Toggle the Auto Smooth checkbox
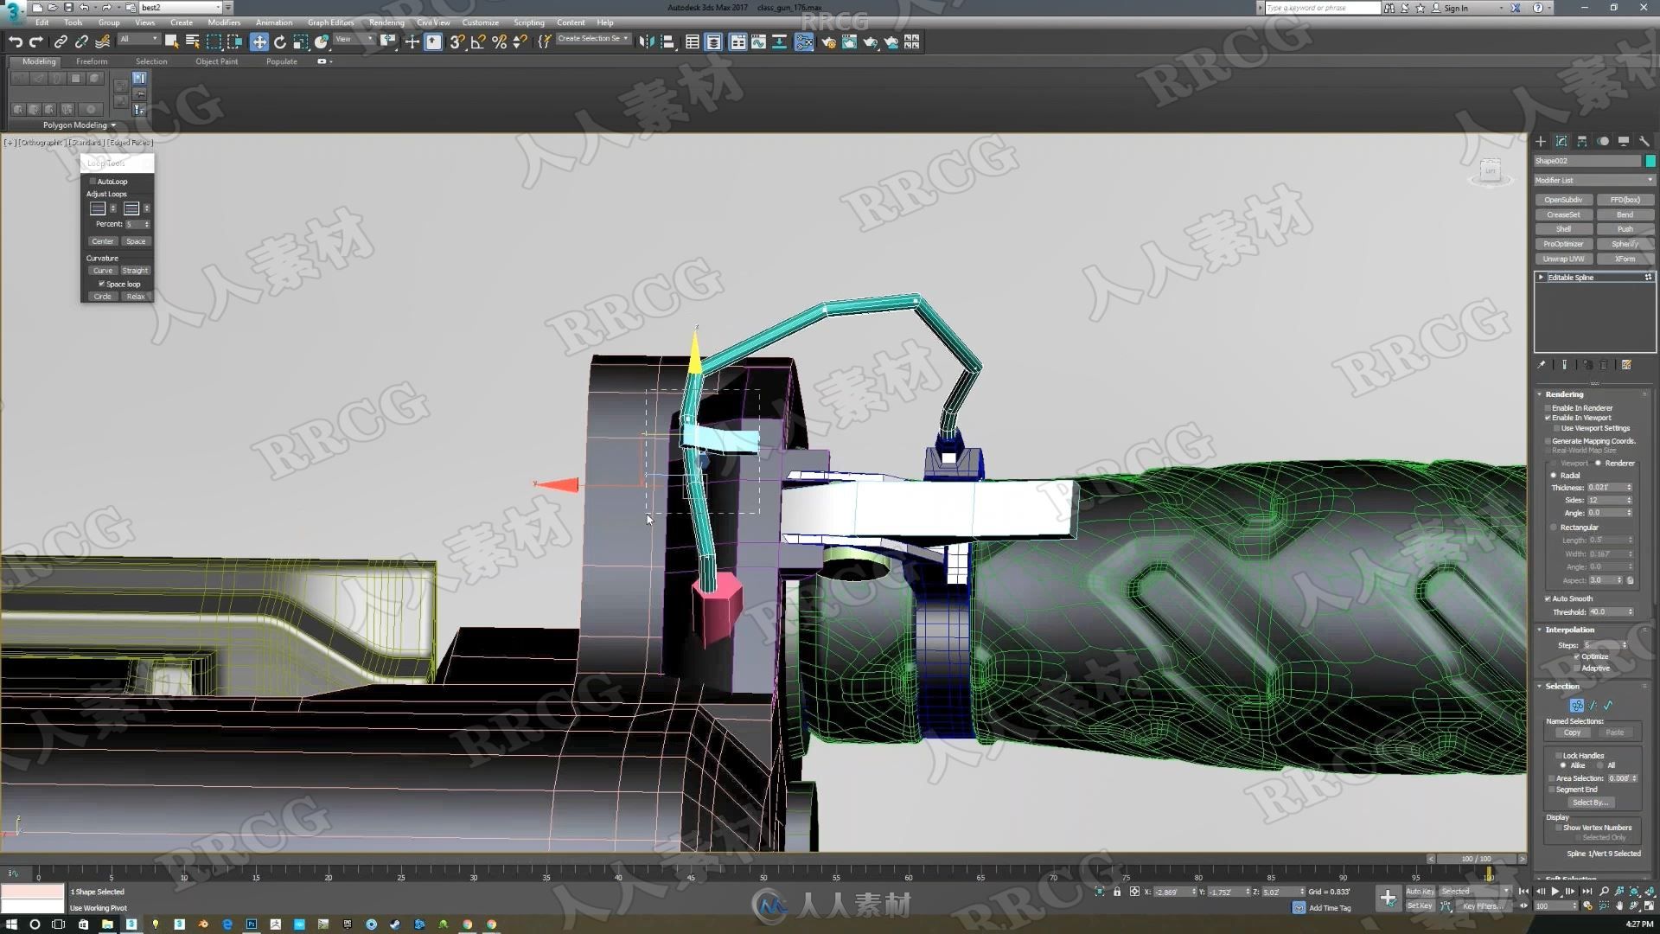The width and height of the screenshot is (1660, 934). (x=1548, y=598)
